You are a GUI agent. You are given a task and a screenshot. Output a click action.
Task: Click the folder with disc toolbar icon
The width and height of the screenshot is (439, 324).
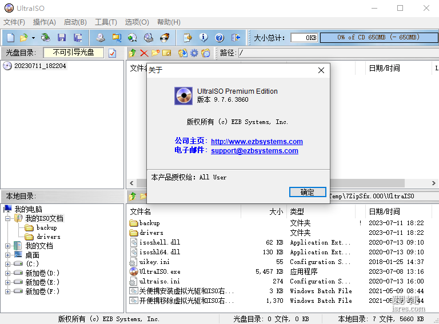pyautogui.click(x=206, y=53)
